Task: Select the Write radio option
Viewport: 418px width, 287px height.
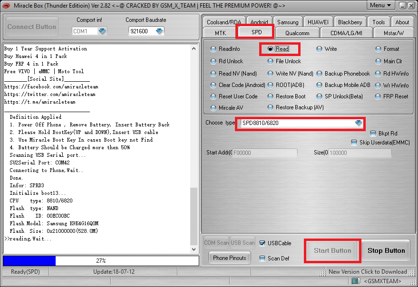Action: [x=327, y=49]
